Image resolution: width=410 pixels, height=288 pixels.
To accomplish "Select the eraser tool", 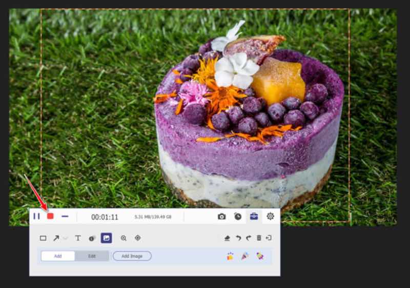I will 227,238.
